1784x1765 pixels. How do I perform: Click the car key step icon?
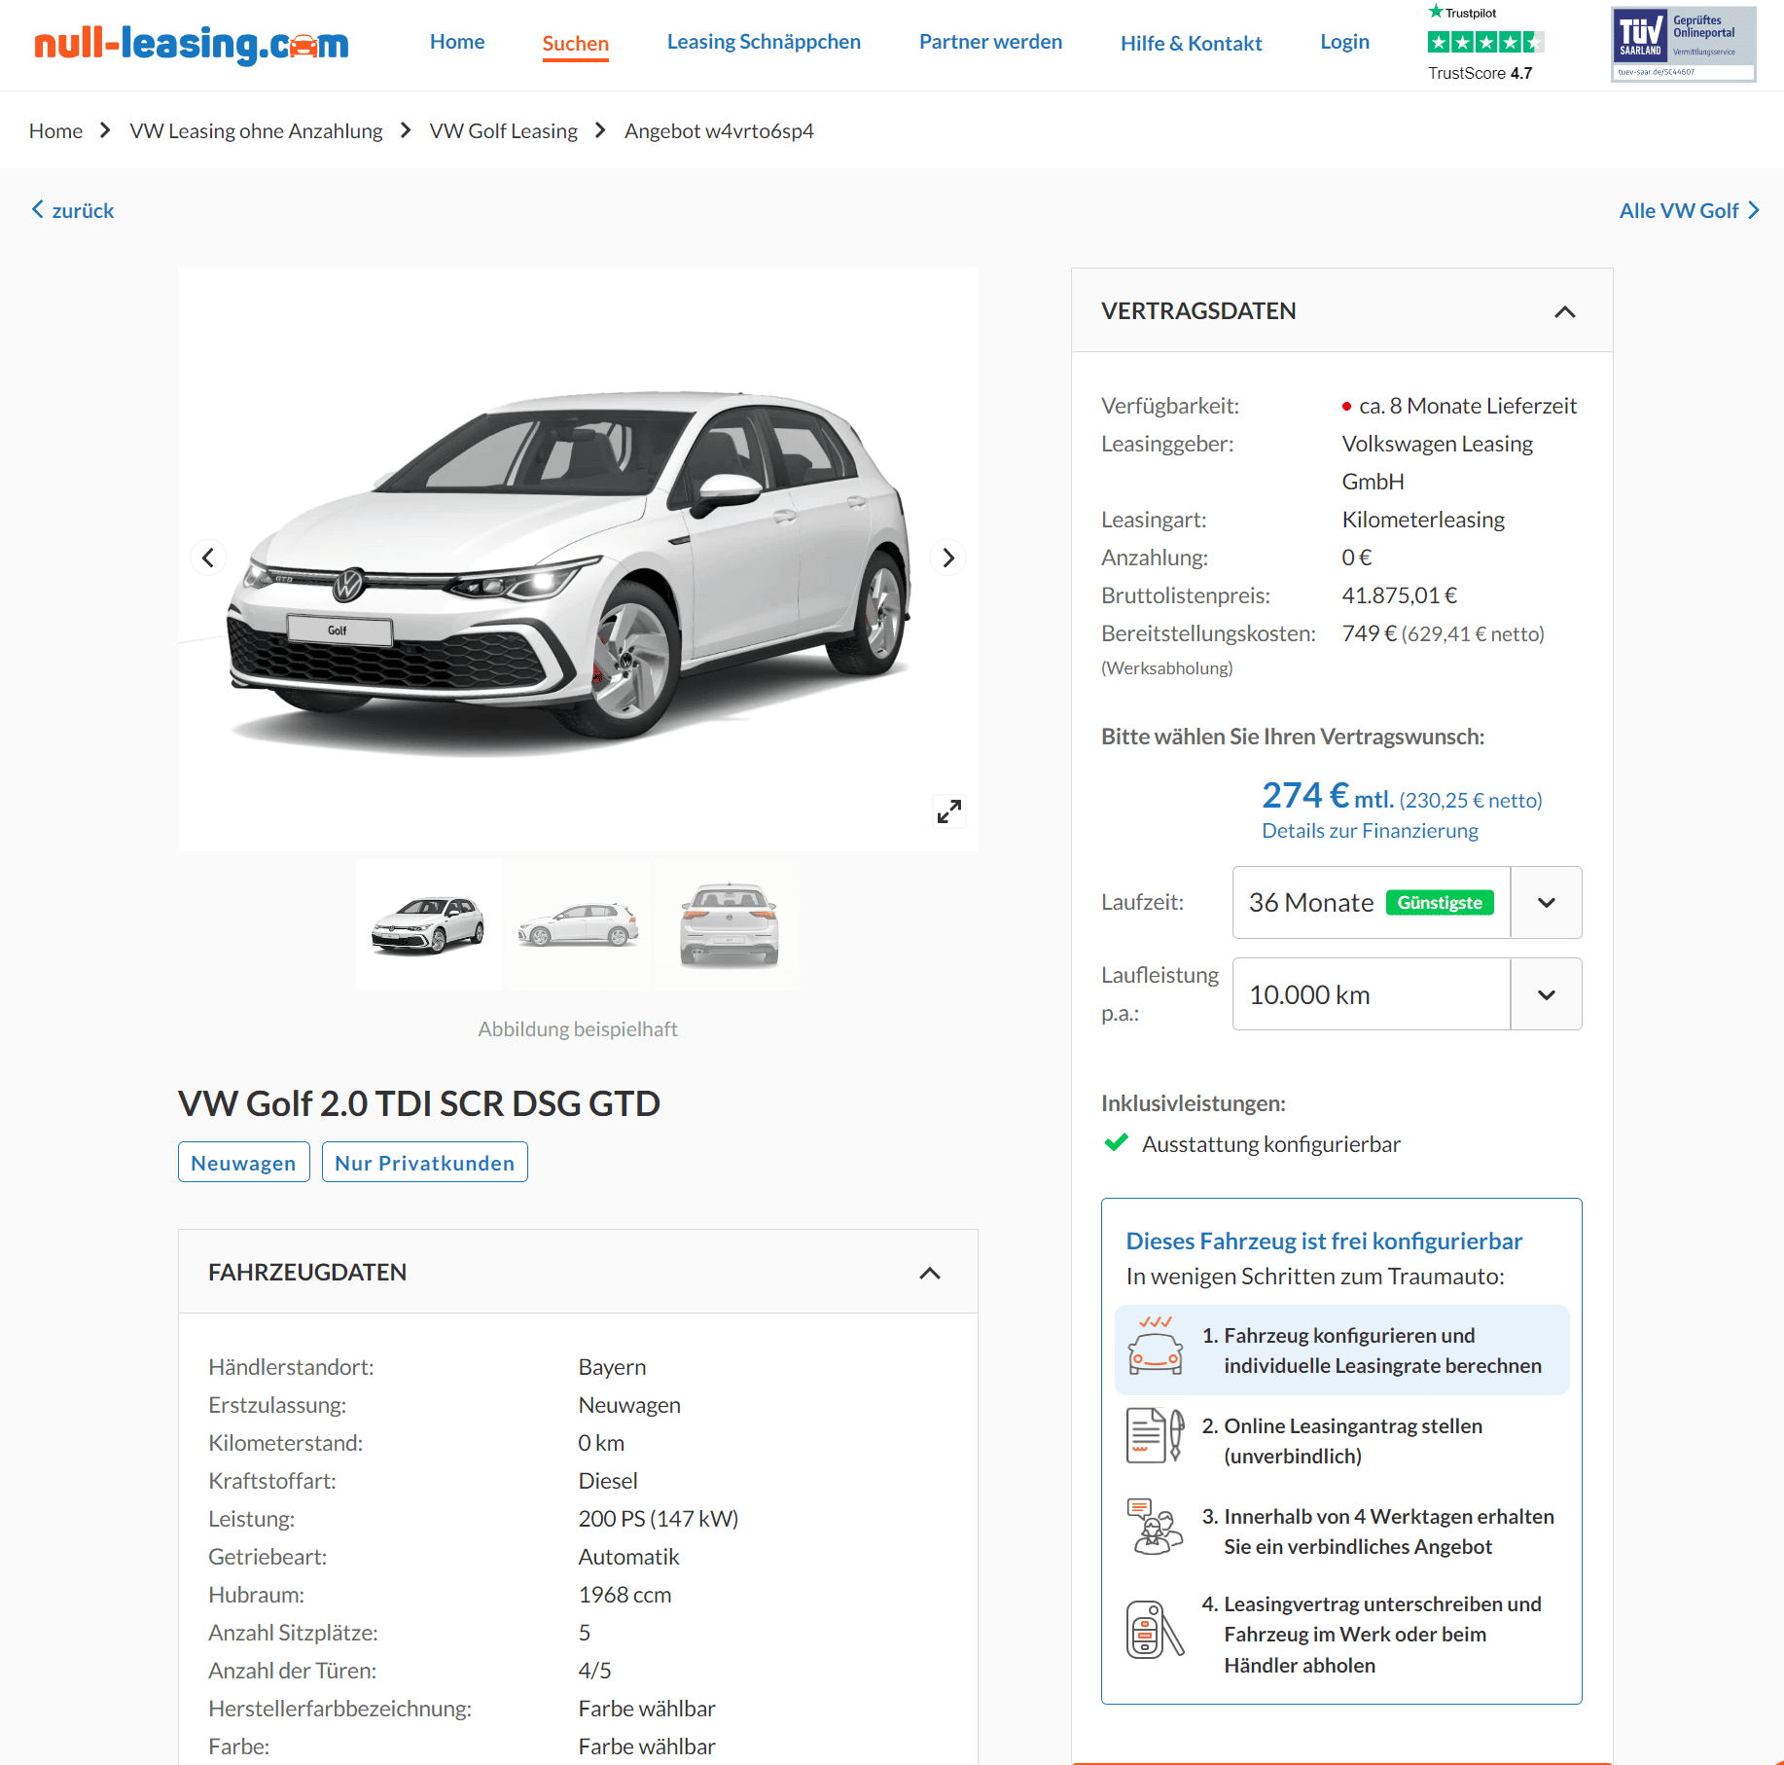pos(1155,1629)
